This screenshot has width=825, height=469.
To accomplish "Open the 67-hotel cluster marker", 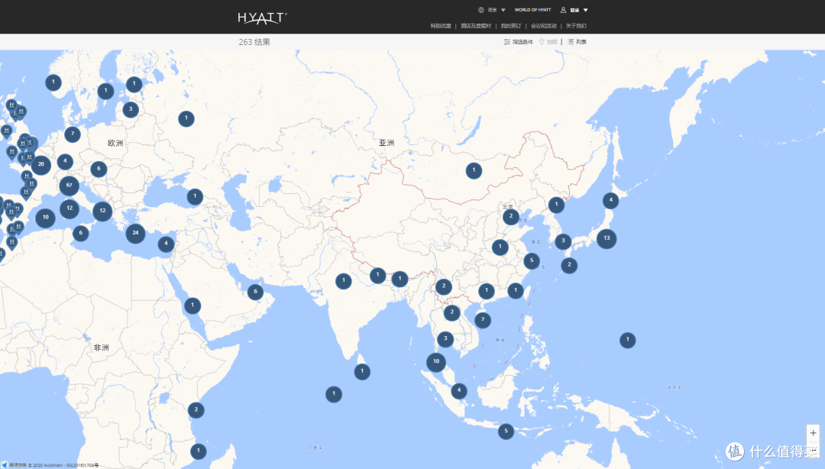I will click(x=70, y=186).
